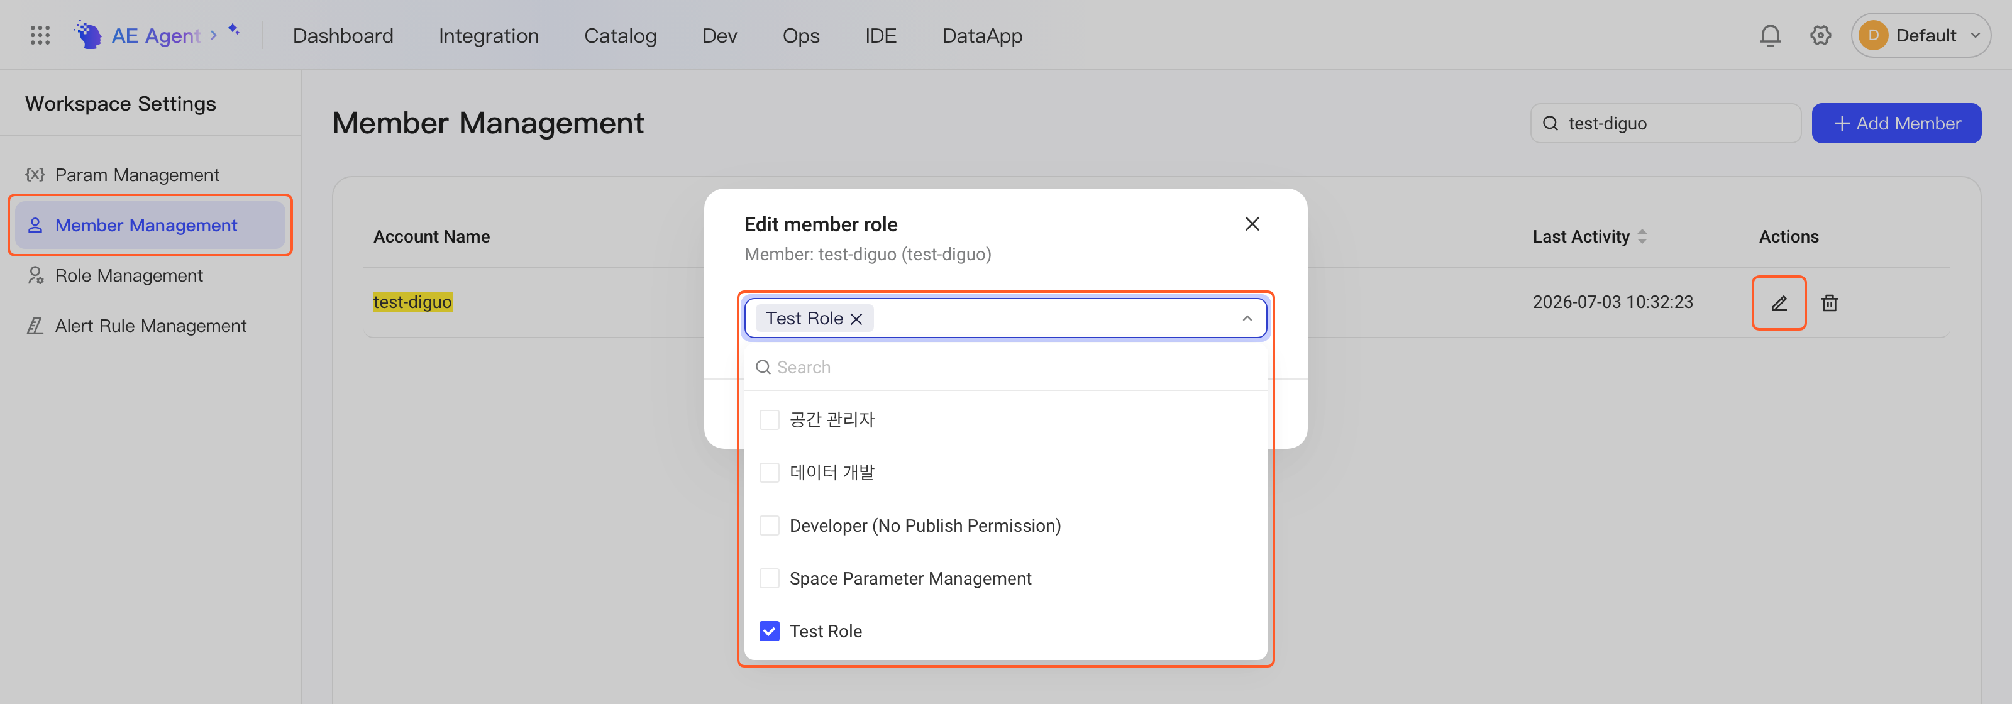Open notifications bell
The width and height of the screenshot is (2012, 704).
pos(1770,35)
